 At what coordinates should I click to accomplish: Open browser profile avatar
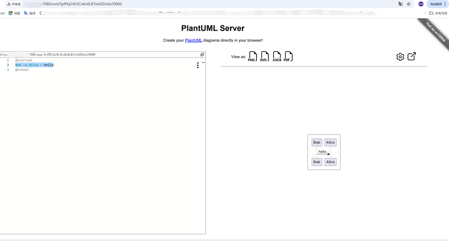[421, 4]
